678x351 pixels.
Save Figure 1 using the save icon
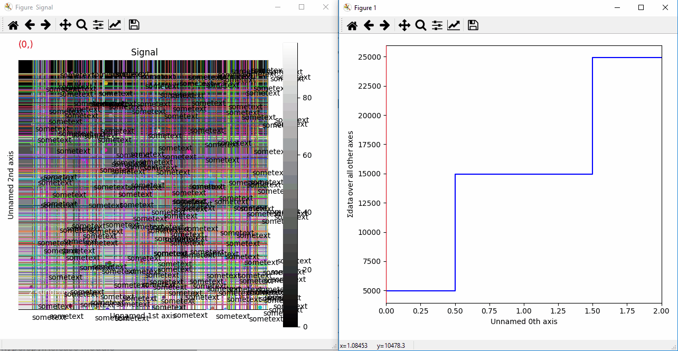tap(473, 25)
